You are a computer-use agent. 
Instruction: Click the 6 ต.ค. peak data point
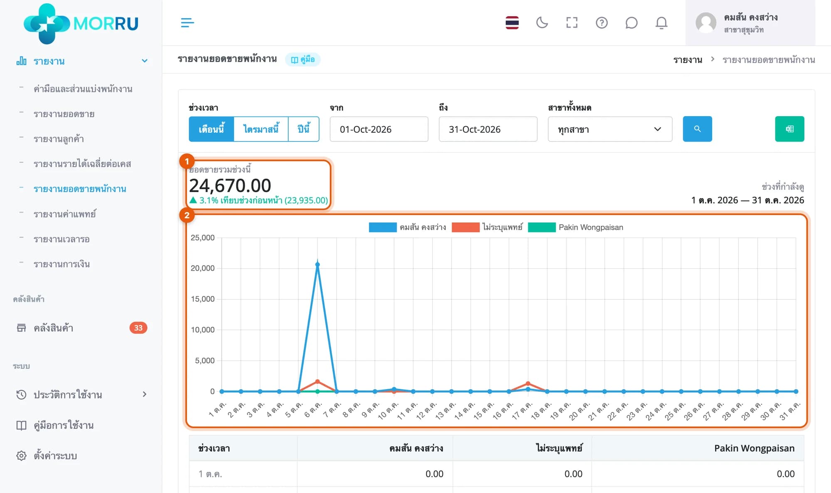tap(317, 264)
